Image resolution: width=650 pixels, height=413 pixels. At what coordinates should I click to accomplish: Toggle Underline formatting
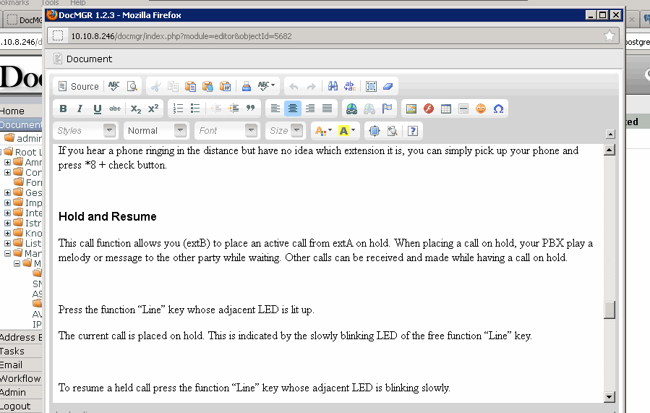(98, 108)
